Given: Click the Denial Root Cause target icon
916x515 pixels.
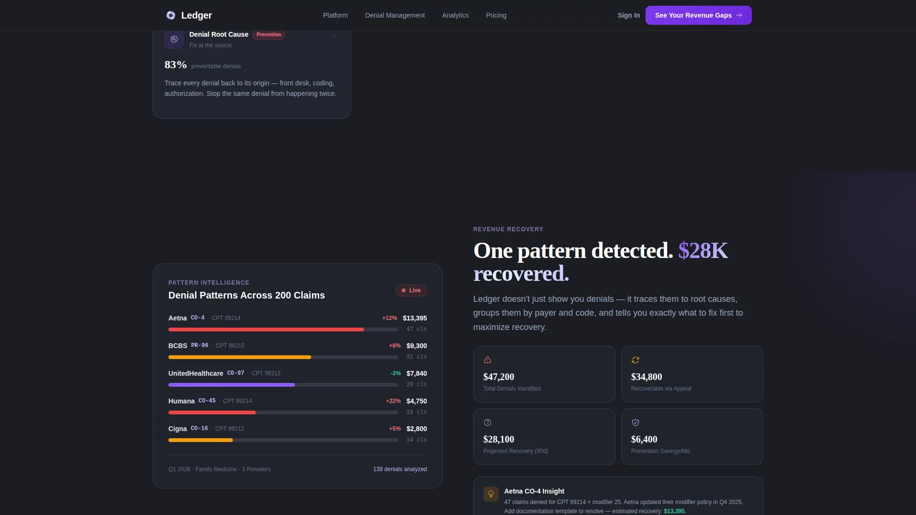Looking at the screenshot, I should coord(174,39).
